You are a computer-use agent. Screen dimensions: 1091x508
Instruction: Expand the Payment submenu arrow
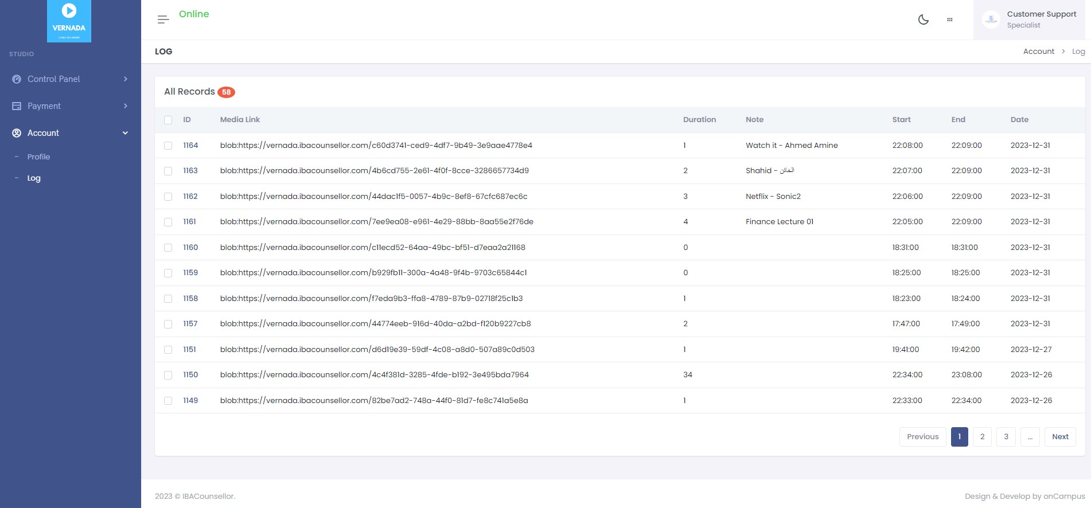pyautogui.click(x=126, y=106)
